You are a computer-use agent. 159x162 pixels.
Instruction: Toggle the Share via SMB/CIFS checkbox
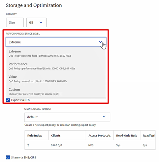8,157
